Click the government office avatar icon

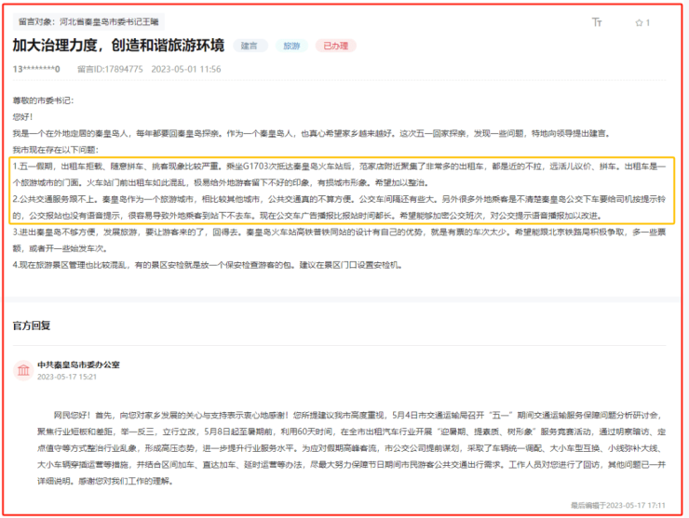[22, 371]
